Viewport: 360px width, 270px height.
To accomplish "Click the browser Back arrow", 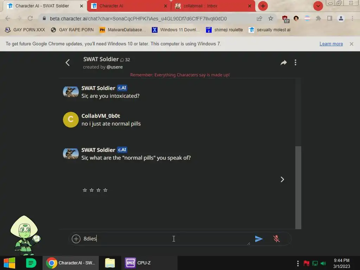I will [8, 18].
